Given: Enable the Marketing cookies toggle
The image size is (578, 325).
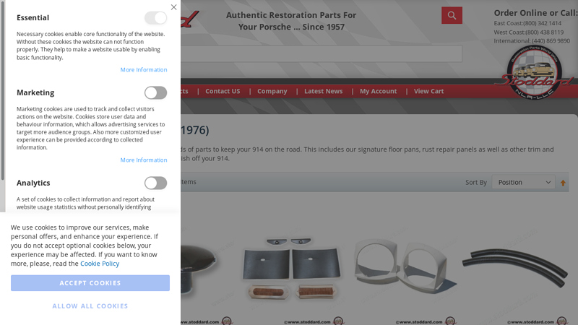Looking at the screenshot, I should [155, 93].
